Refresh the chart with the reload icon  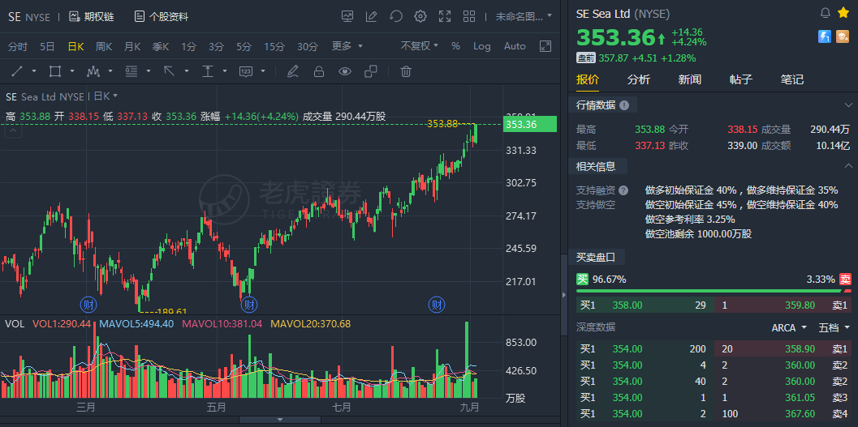(x=396, y=16)
